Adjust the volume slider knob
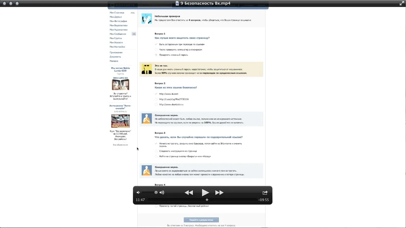 pos(156,193)
